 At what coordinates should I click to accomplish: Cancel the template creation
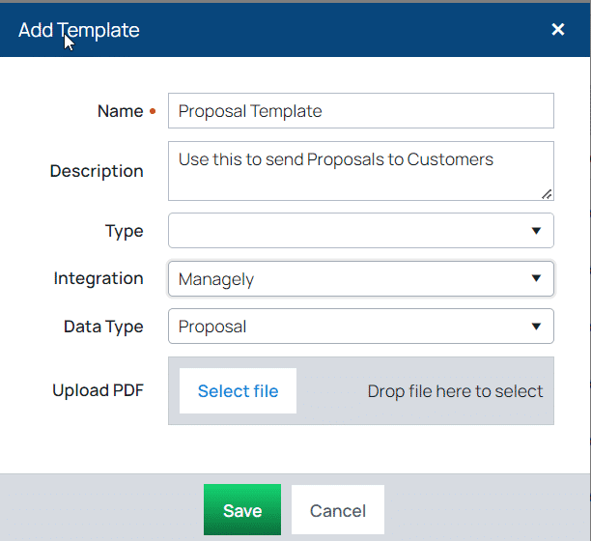click(337, 510)
